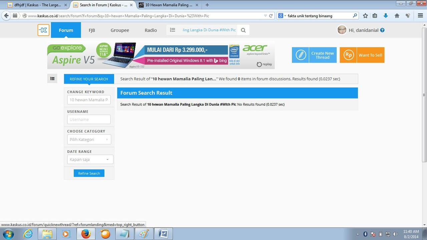Viewport: 427px width, 240px height.
Task: Open the Pilih Kategori category dropdown
Action: [89, 139]
